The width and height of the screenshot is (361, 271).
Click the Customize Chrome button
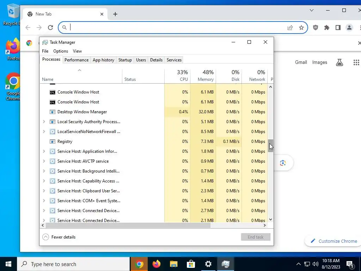point(334,241)
